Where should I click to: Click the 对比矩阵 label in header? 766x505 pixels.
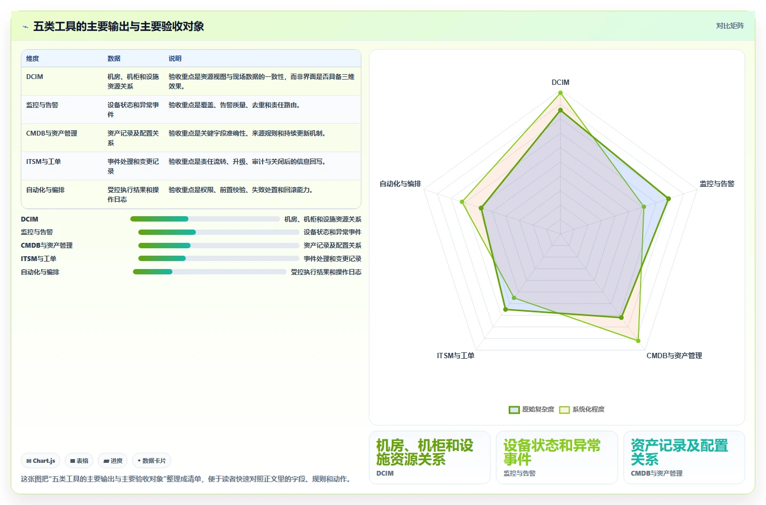pos(730,26)
